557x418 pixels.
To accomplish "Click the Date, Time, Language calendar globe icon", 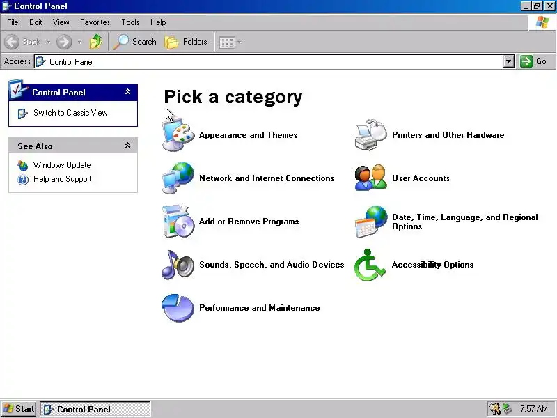I will click(371, 222).
